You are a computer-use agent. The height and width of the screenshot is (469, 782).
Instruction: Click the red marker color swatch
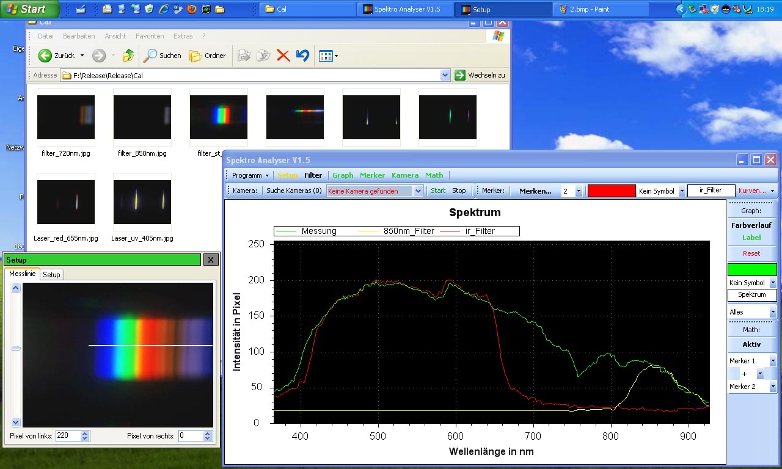pyautogui.click(x=611, y=191)
